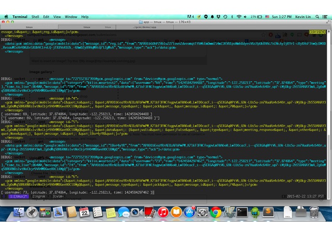
Task: Open the folder stack in the Dock
Action: point(301,212)
